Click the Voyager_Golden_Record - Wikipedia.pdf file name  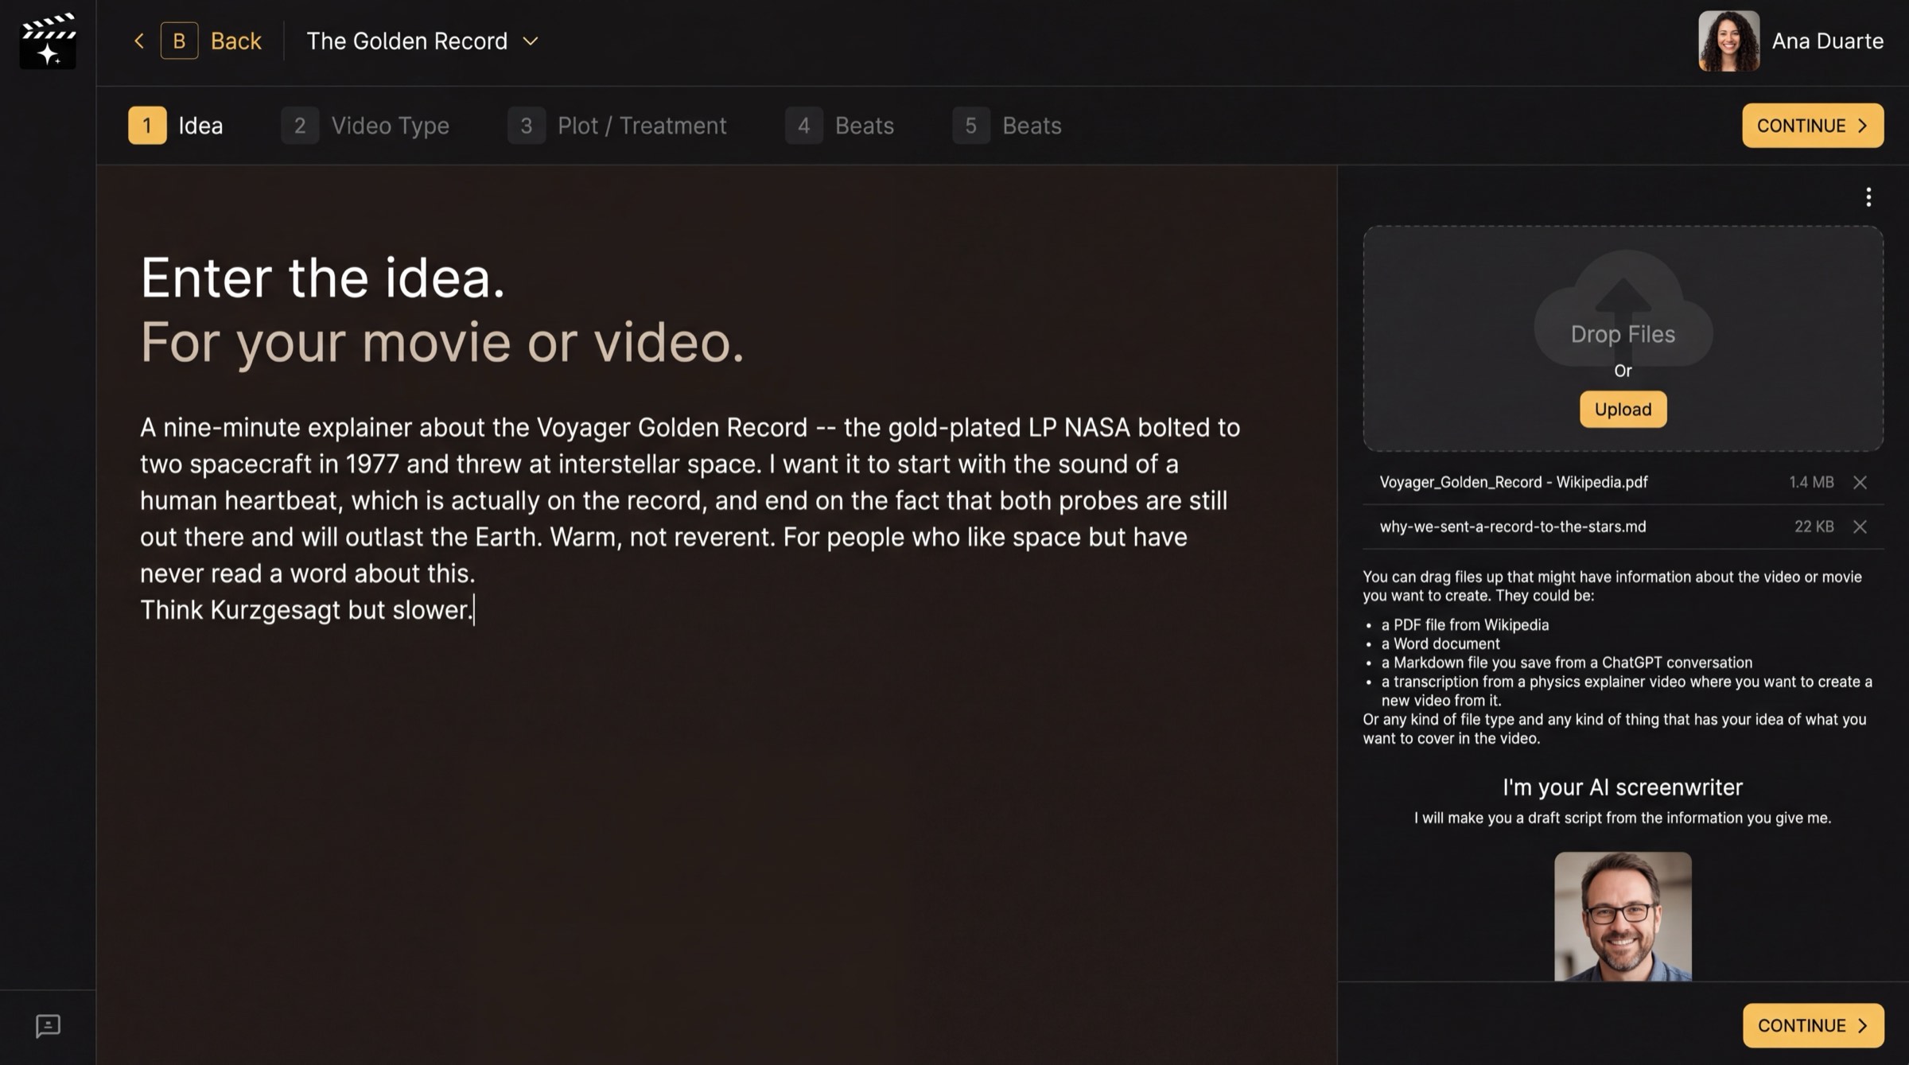pyautogui.click(x=1513, y=482)
